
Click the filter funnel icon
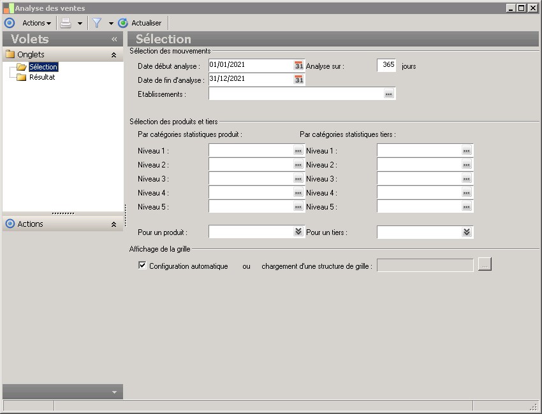97,23
